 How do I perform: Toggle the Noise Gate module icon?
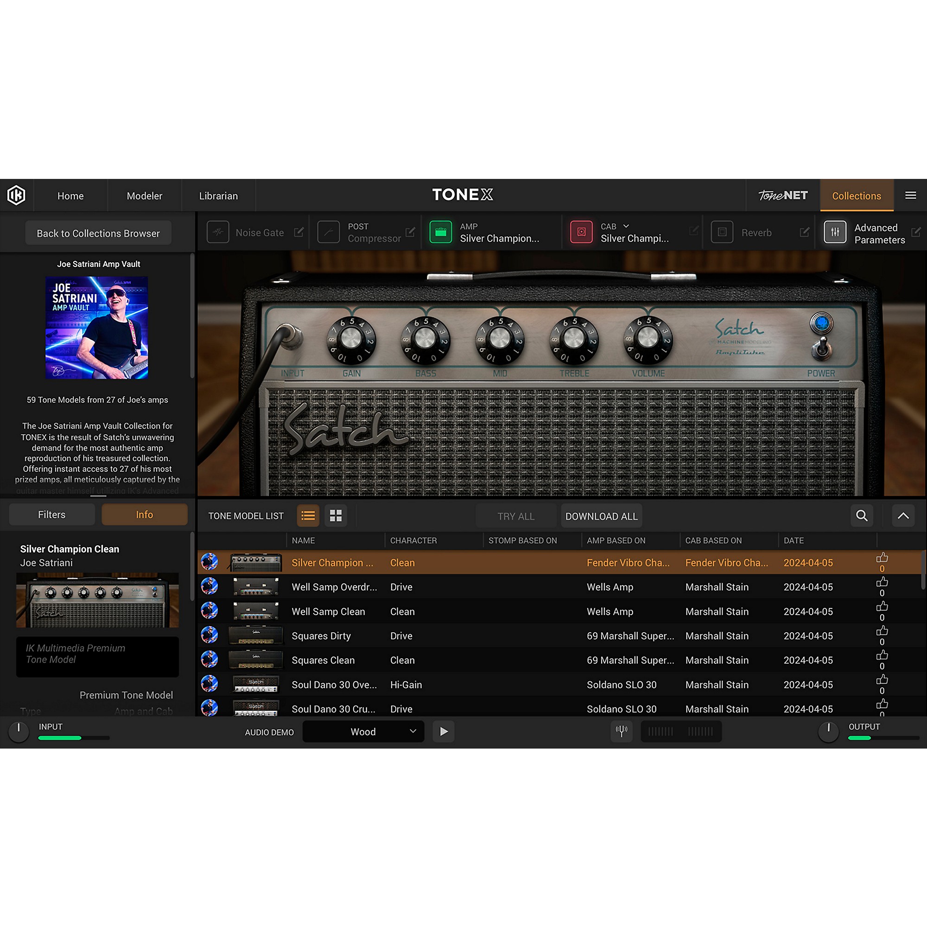click(218, 232)
